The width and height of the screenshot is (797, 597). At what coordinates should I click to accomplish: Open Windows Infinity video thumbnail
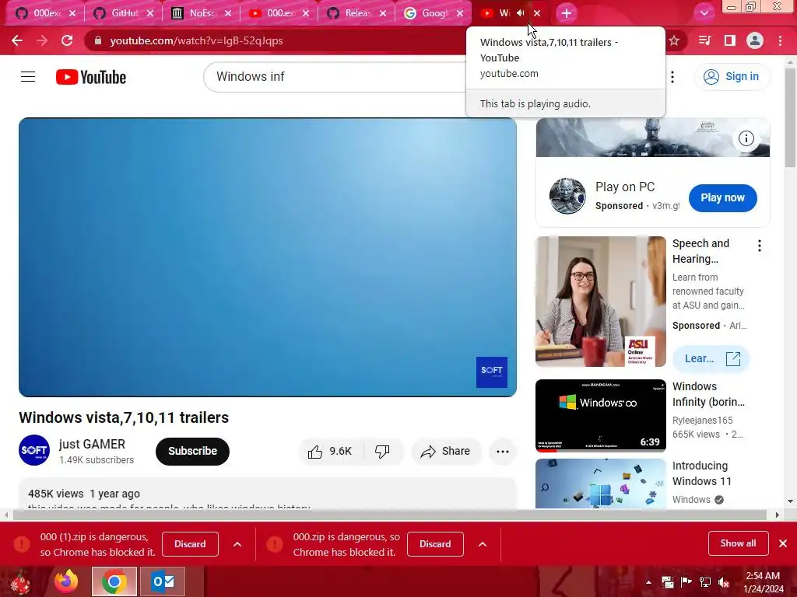coord(601,415)
